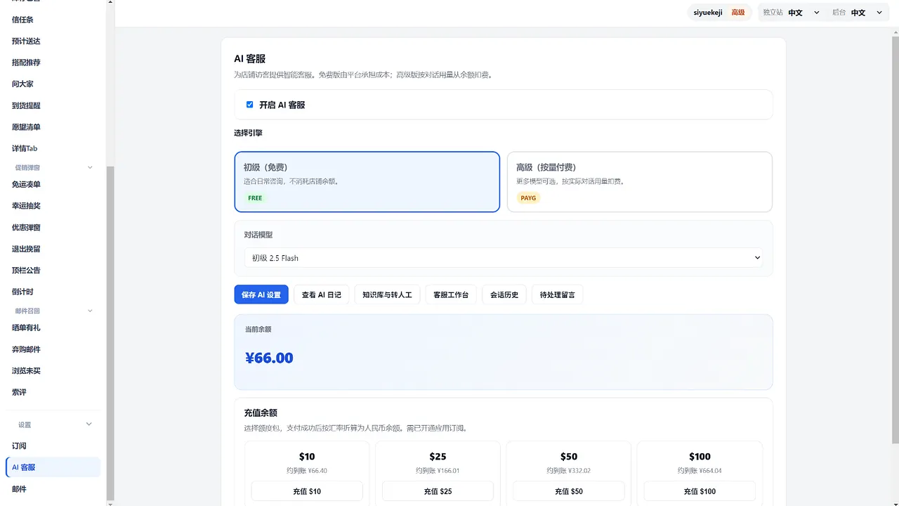Viewport: 899px width, 506px height.
Task: Go to 知识库与转人工
Action: click(387, 295)
